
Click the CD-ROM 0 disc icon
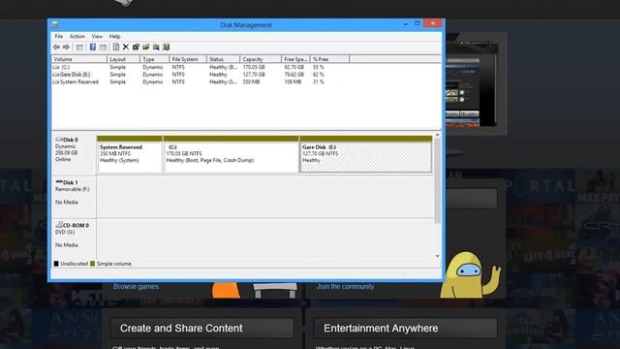coord(59,225)
